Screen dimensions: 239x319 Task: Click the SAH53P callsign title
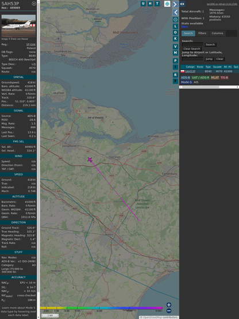coord(10,3)
